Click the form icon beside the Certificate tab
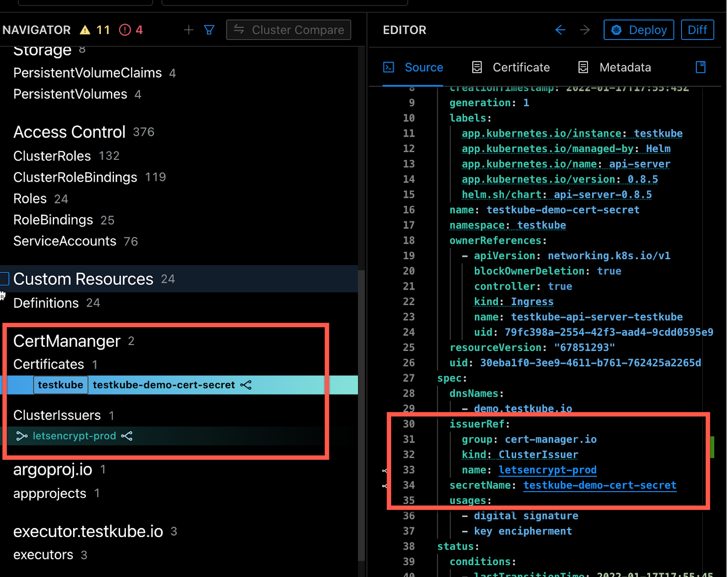This screenshot has height=577, width=727. click(477, 67)
